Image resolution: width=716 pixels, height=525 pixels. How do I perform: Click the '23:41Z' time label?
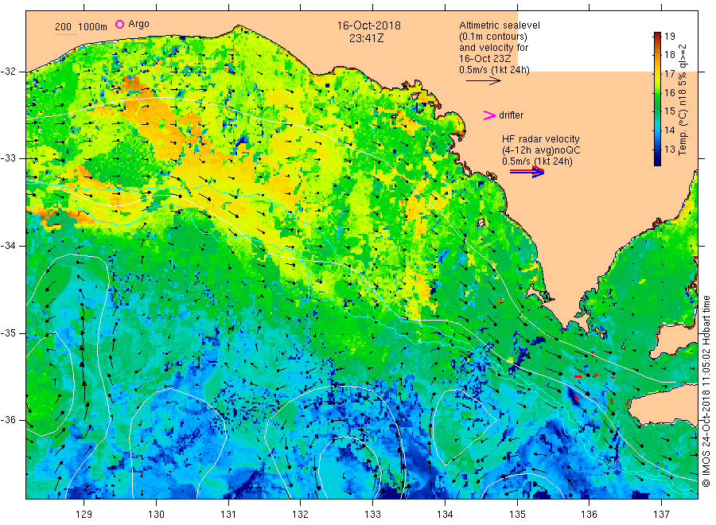coord(367,38)
